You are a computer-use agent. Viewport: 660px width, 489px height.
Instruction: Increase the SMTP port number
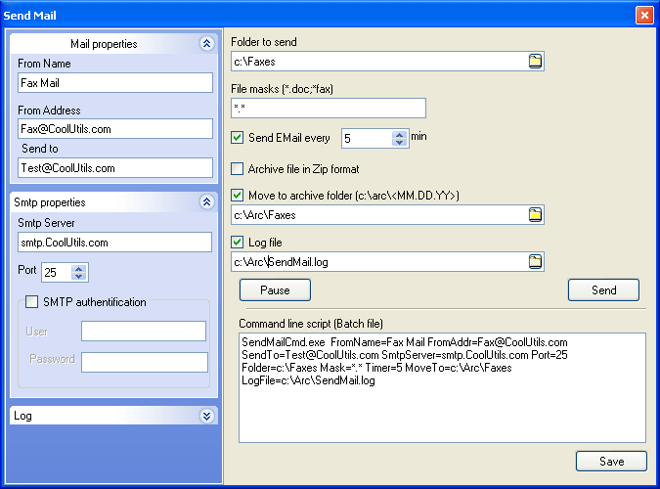[x=79, y=269]
